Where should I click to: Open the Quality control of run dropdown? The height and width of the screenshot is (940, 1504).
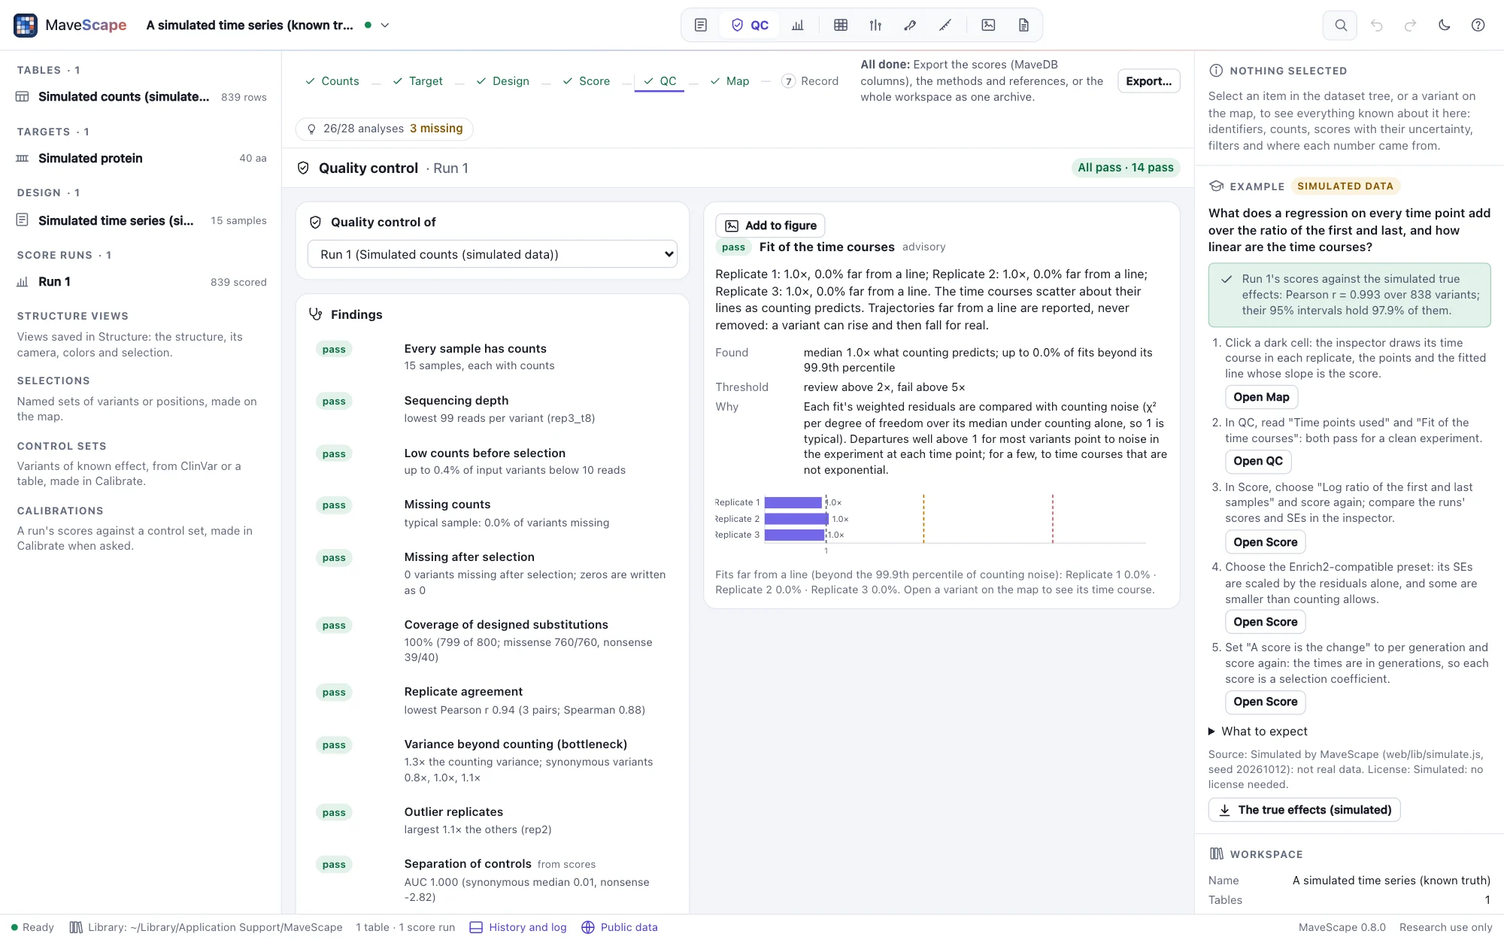(x=493, y=254)
